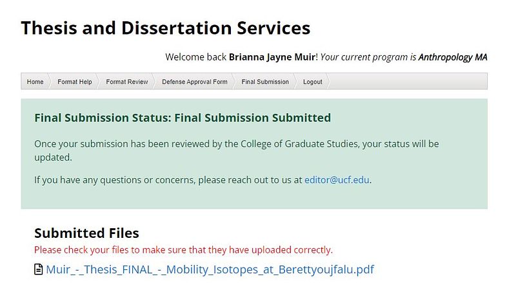
Task: Select Final Submission in the navigation bar
Action: click(x=265, y=82)
